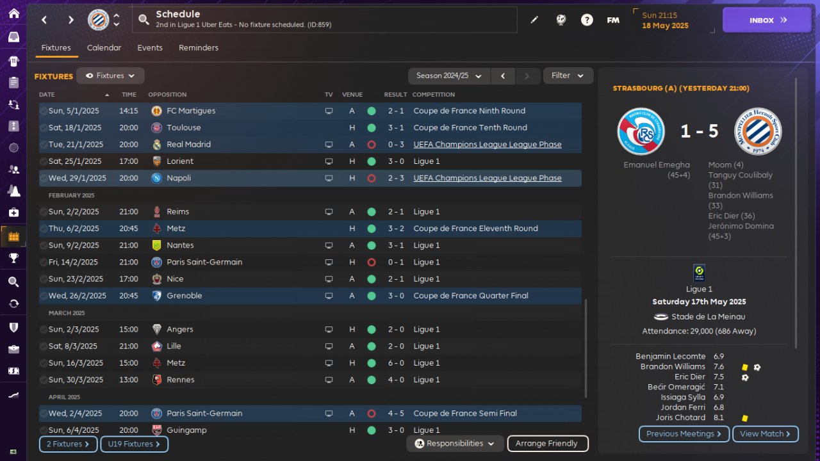
Task: Open help with the question mark icon
Action: point(587,20)
